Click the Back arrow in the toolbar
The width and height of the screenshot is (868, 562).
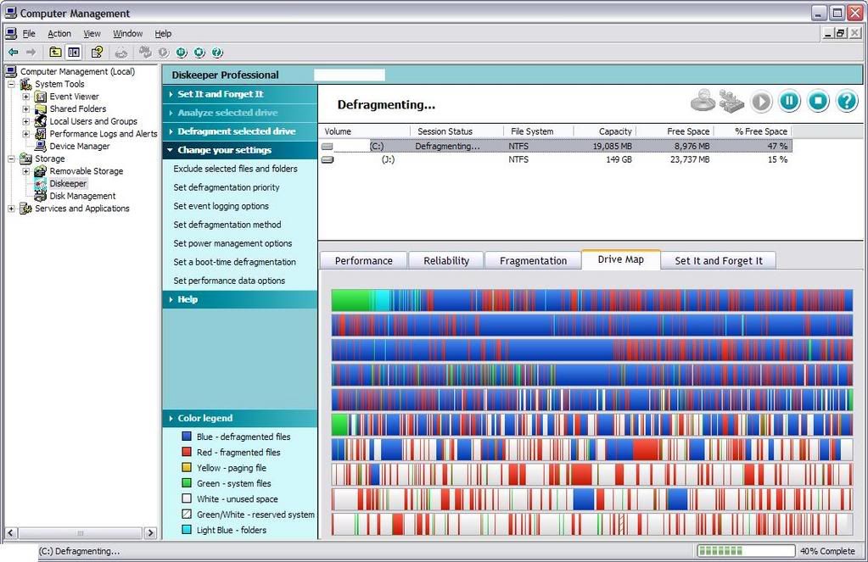[14, 52]
